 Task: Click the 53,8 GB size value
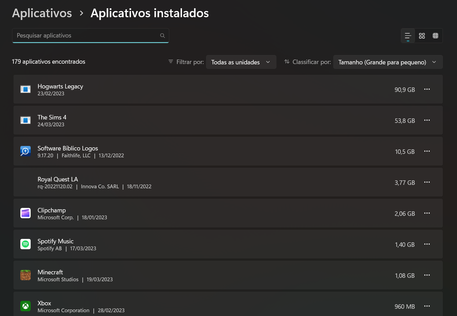[405, 121]
